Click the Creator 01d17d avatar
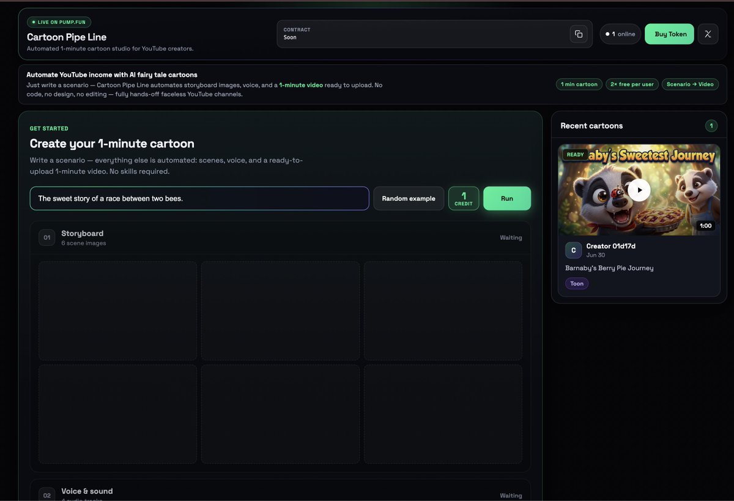This screenshot has height=501, width=734. tap(573, 250)
